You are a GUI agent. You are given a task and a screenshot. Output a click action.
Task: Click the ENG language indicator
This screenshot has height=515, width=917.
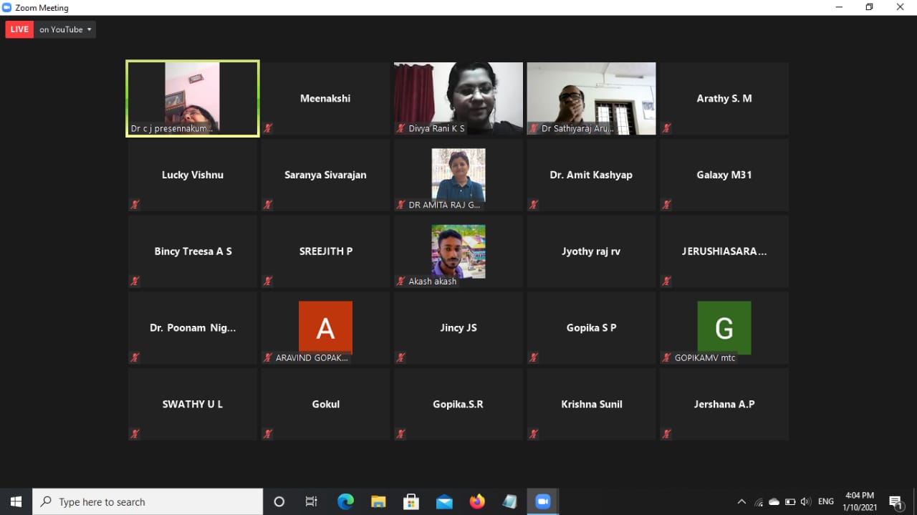(826, 502)
